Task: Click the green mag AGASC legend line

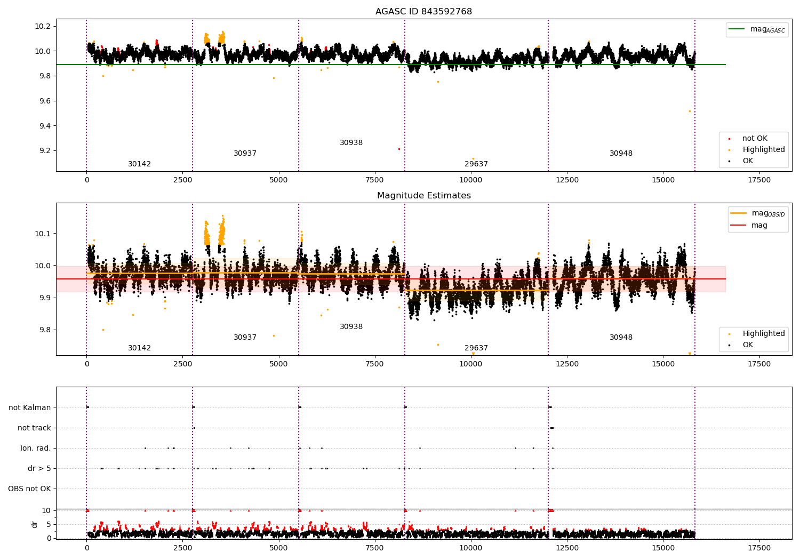Action: pos(737,29)
